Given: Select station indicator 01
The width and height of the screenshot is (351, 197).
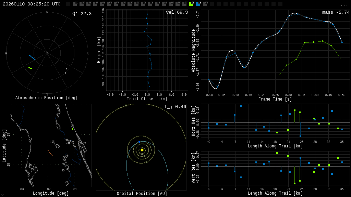Looking at the screenshot, I should [75, 4].
